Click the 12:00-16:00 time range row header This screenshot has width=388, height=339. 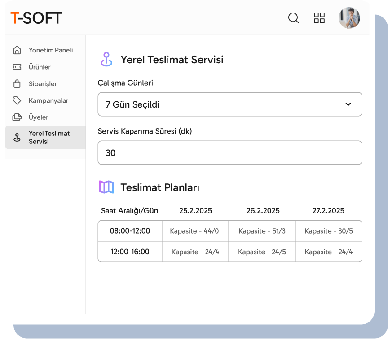[130, 252]
